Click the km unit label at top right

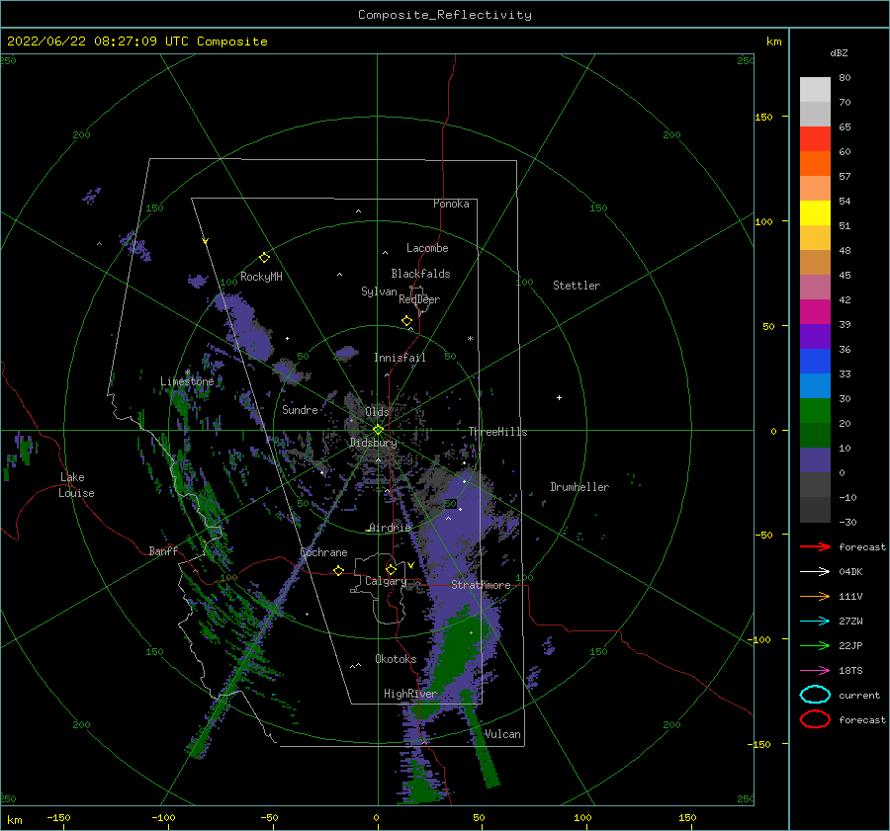[773, 42]
